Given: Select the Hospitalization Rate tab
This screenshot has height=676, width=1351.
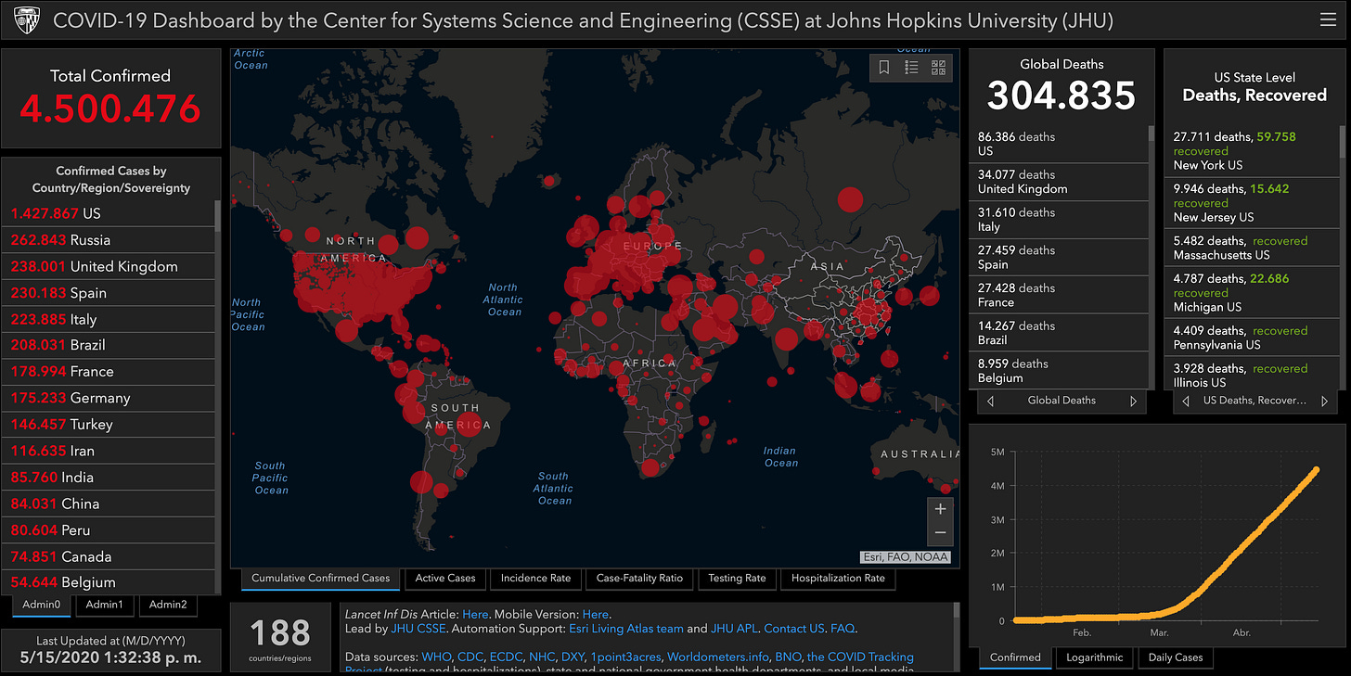Looking at the screenshot, I should pyautogui.click(x=838, y=578).
